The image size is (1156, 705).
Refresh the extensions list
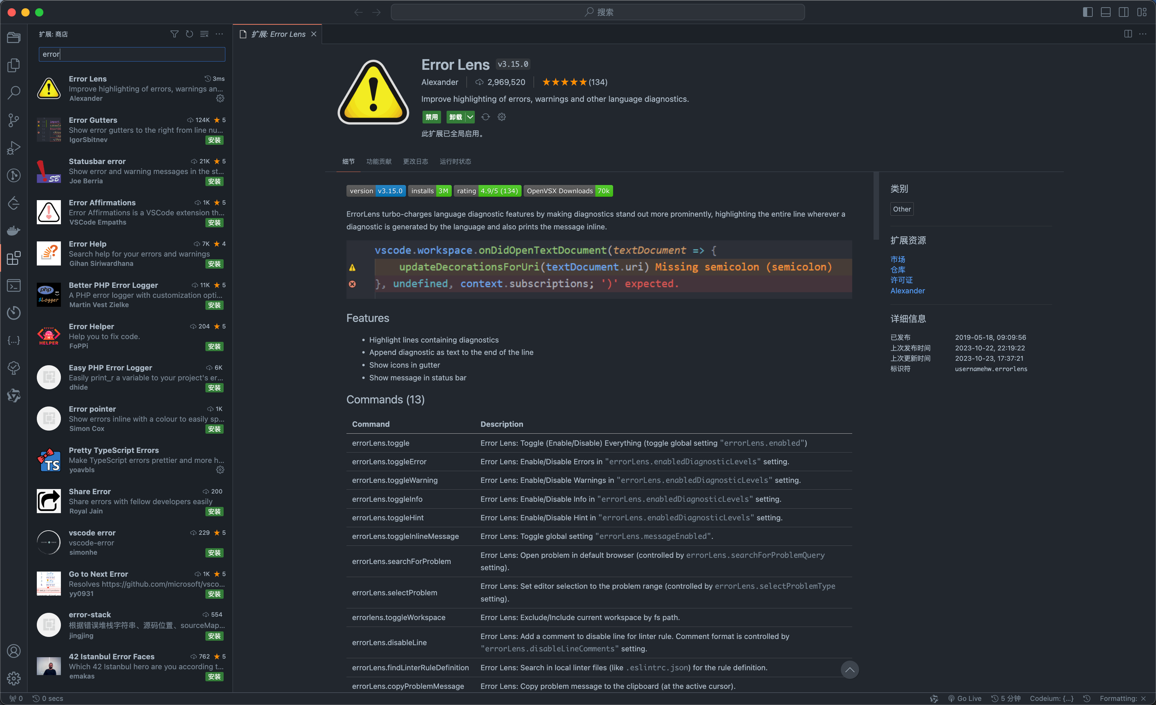(189, 34)
